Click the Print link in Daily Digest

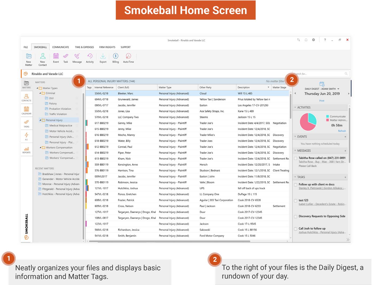(x=322, y=101)
